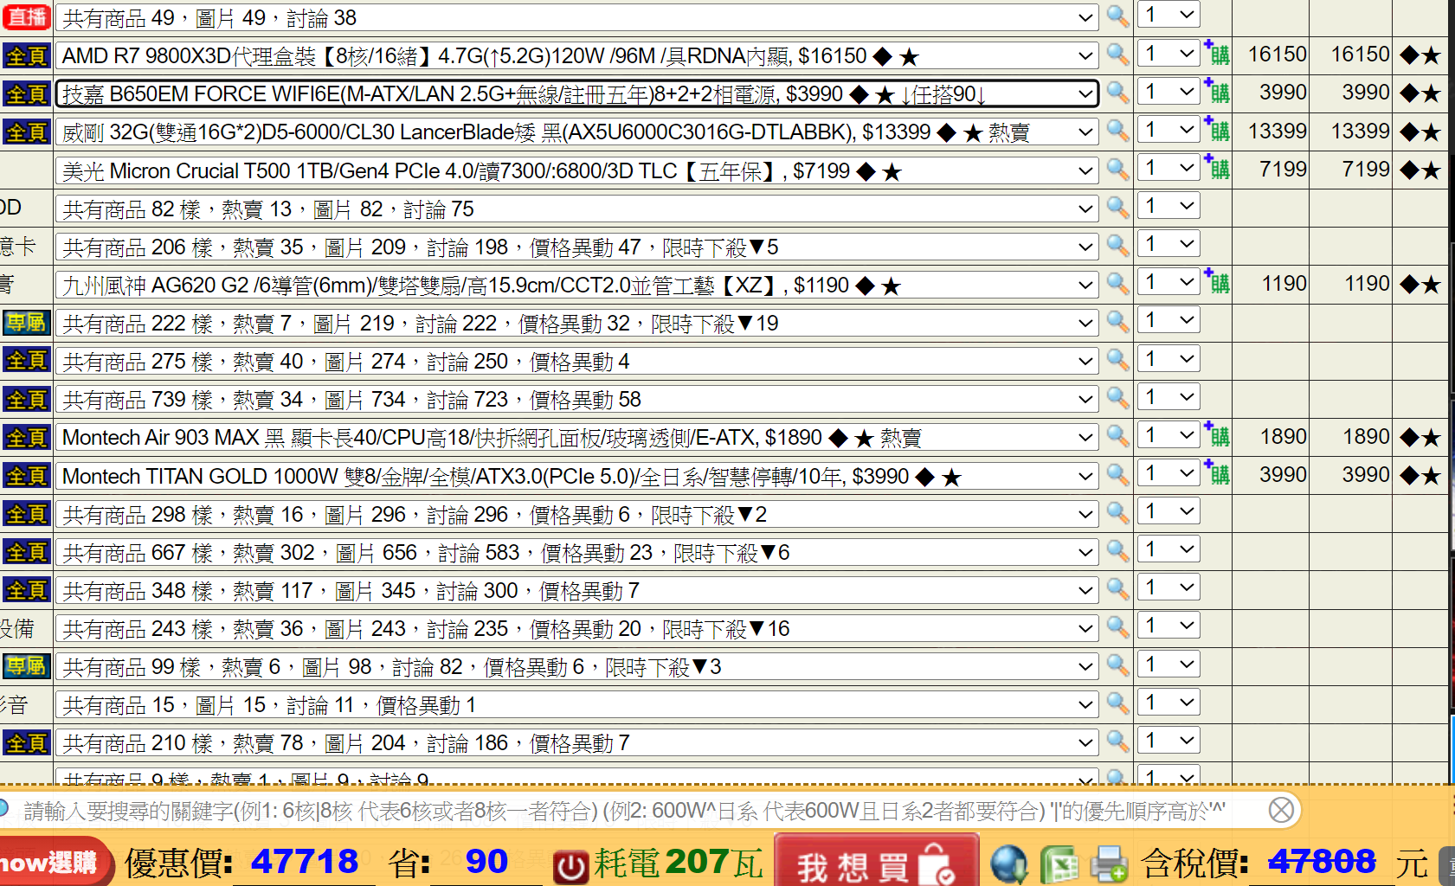
Task: Expand the 共有商品 99 樣 category dropdown
Action: [x=576, y=667]
